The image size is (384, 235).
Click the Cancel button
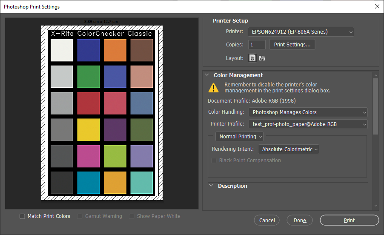click(267, 221)
